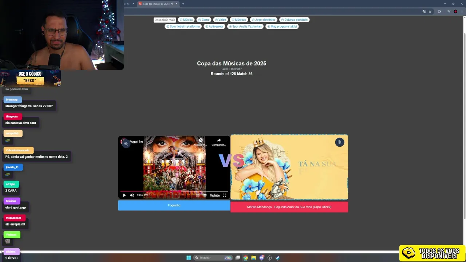Viewport: 466px width, 262px height.
Task: Click chat username thiagoons
Action: [x=12, y=116]
